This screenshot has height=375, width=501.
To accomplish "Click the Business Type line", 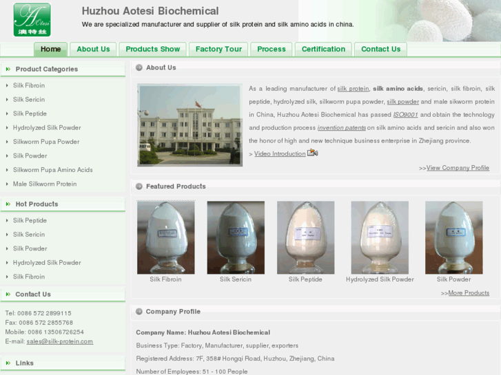I will 217,345.
